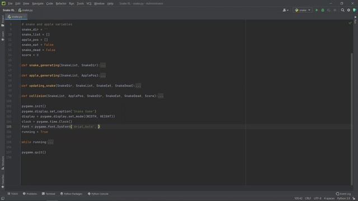Click the 'score = 0' line
The image size is (358, 201).
point(30,55)
